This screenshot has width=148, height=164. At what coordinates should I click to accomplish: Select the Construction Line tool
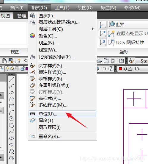(x=11, y=86)
